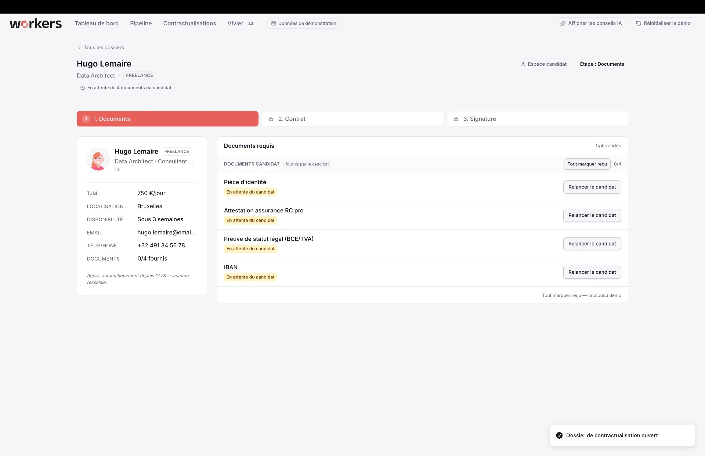Relancer le candidat for Preuve de statut légal
Image resolution: width=705 pixels, height=456 pixels.
592,244
